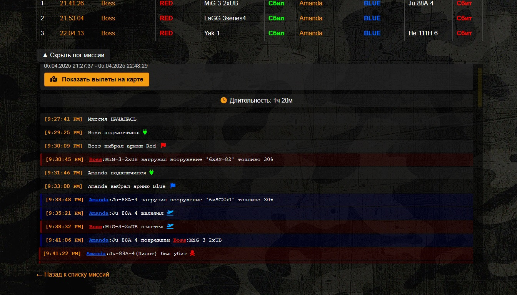Click takeoff plane icon in the 9:38:32 entry
The height and width of the screenshot is (295, 517).
coord(170,226)
